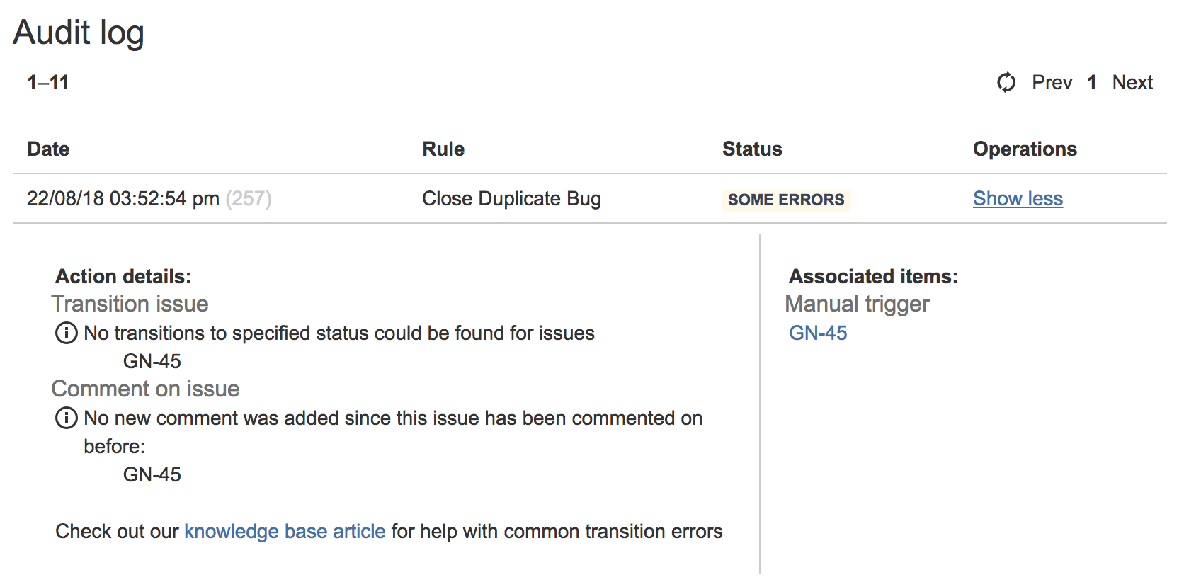Click the Transition issue action heading
The image size is (1184, 582).
coord(130,304)
